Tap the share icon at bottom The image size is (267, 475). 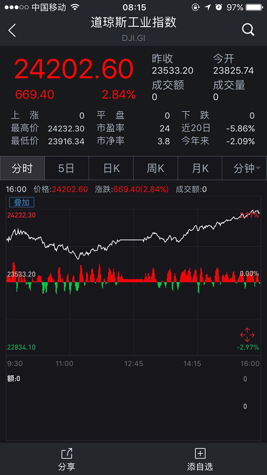coord(67,454)
